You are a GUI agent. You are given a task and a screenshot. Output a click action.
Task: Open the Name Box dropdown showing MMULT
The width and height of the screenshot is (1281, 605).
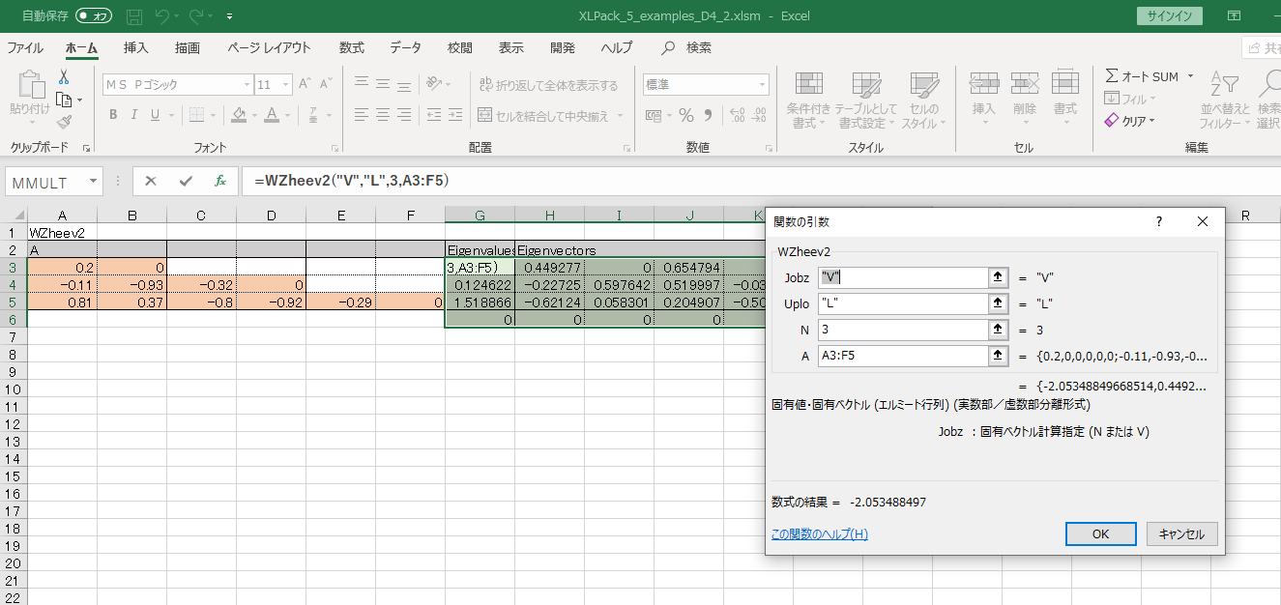pos(93,182)
